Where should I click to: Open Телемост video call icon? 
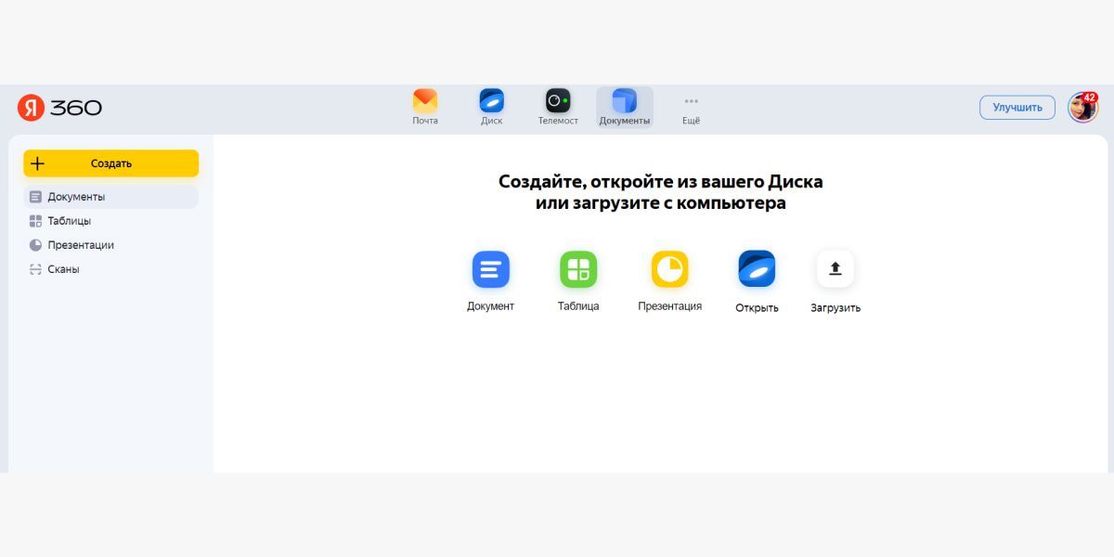558,100
